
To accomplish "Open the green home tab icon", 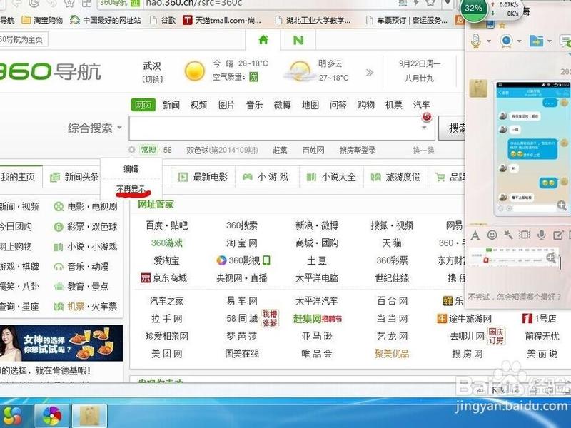I will coord(263,39).
